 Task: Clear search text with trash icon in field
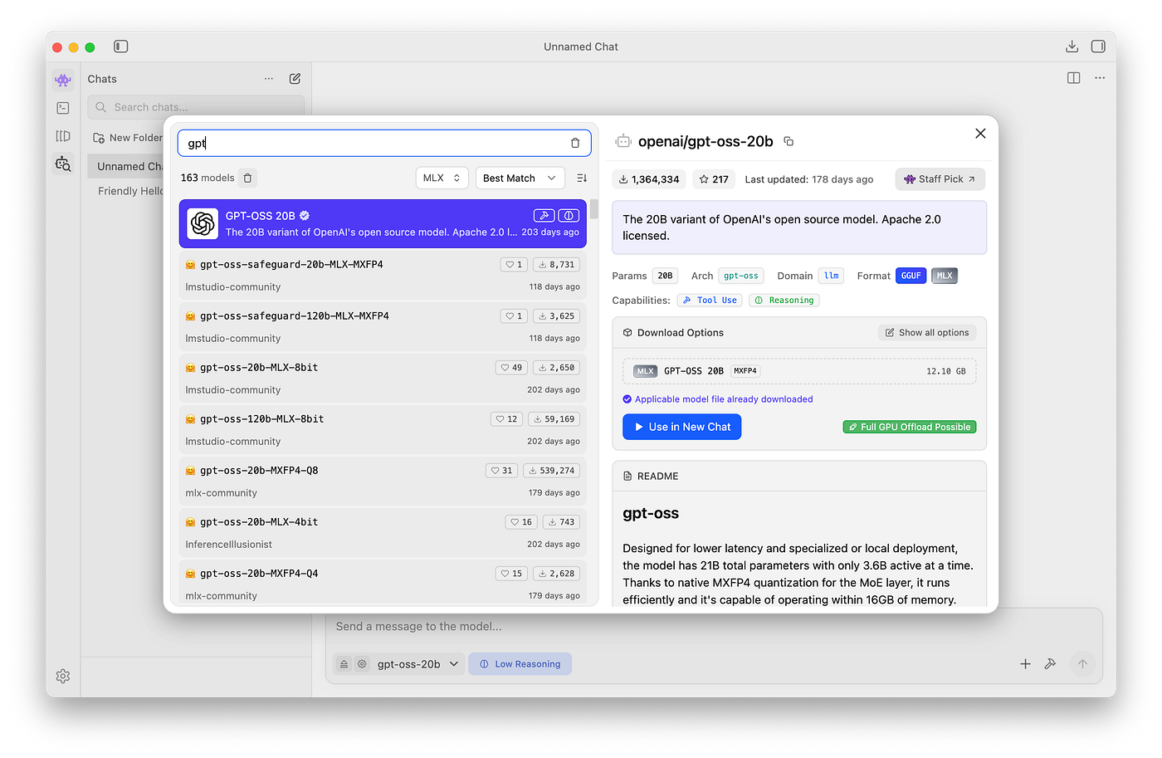click(575, 143)
